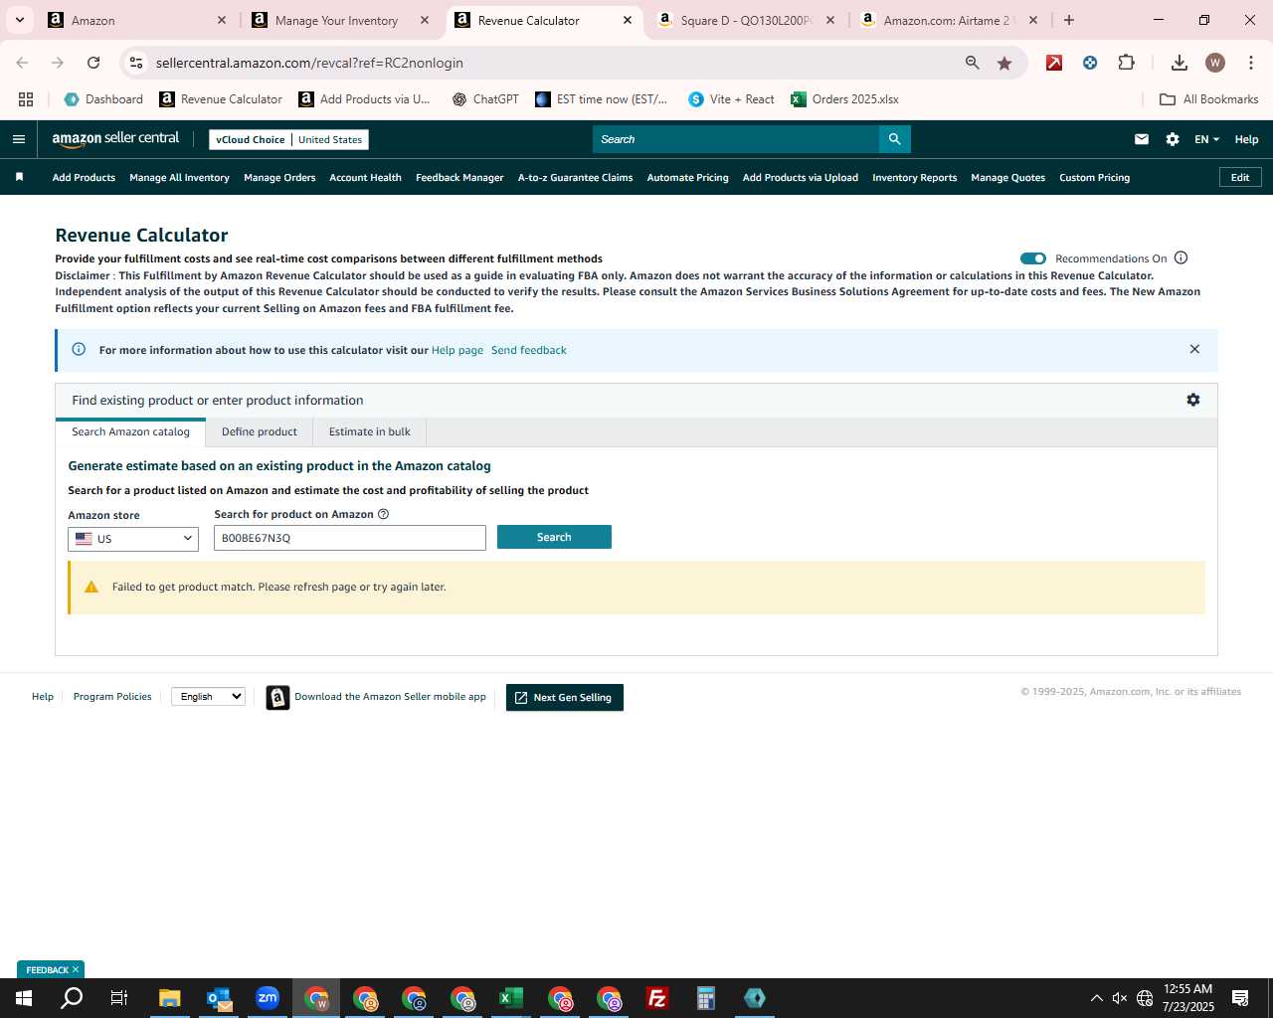
Task: Open FileZilla from the taskbar
Action: pos(657,998)
